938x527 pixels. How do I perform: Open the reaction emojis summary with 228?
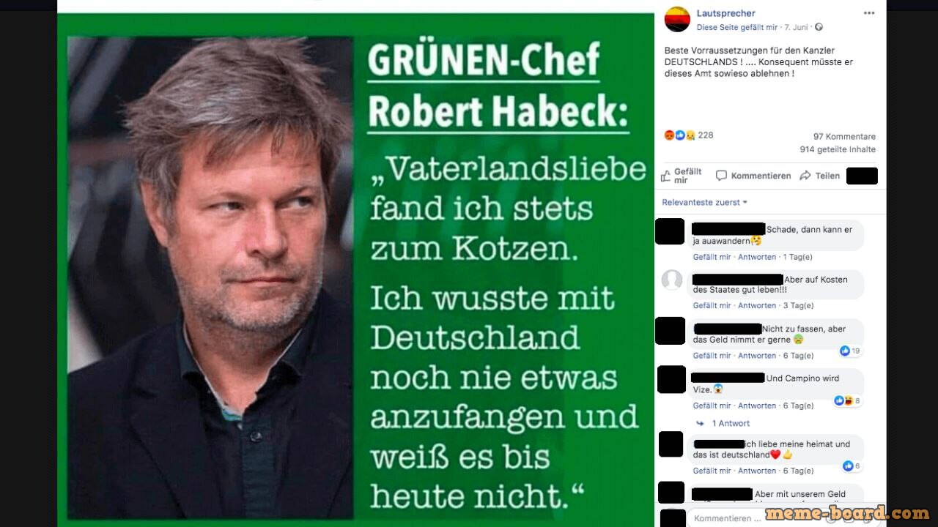coord(688,135)
